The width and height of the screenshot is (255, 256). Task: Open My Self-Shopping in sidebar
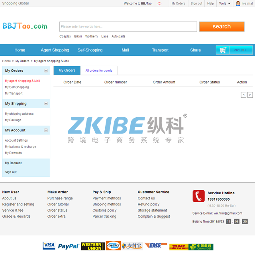[x=17, y=87]
